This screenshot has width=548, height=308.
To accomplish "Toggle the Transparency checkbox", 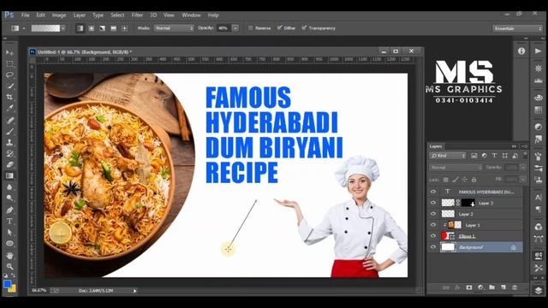I will pyautogui.click(x=304, y=27).
